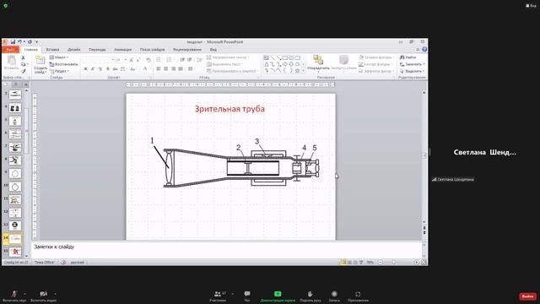
Task: Switch to the Анимация ribbon tab
Action: coord(123,50)
